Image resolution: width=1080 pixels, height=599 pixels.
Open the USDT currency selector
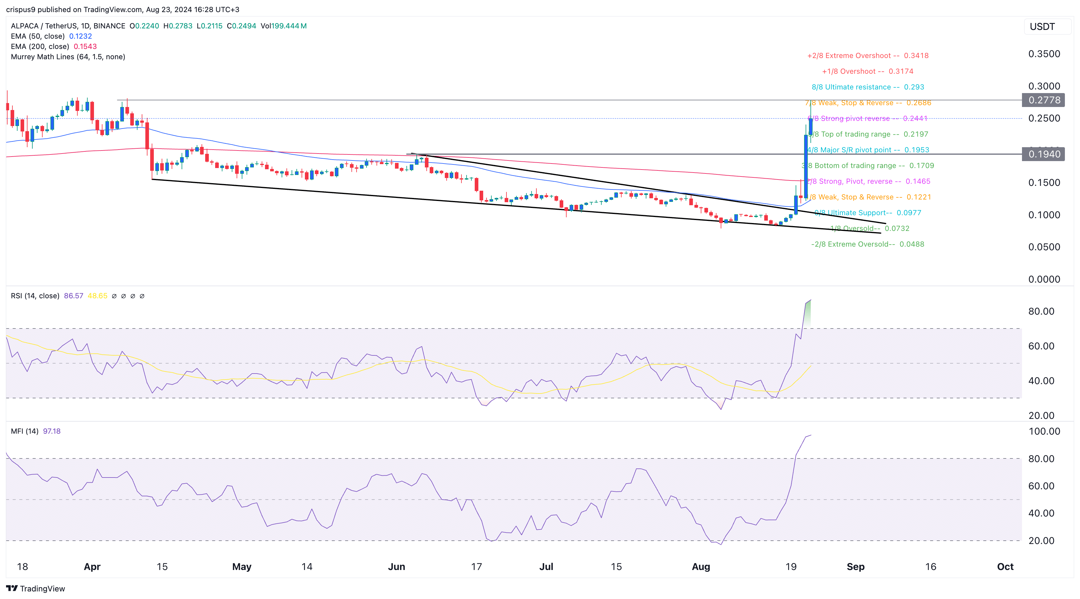tap(1047, 27)
